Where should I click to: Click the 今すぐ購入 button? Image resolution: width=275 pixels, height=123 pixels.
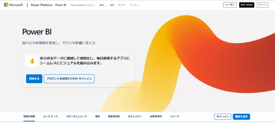[230, 5]
